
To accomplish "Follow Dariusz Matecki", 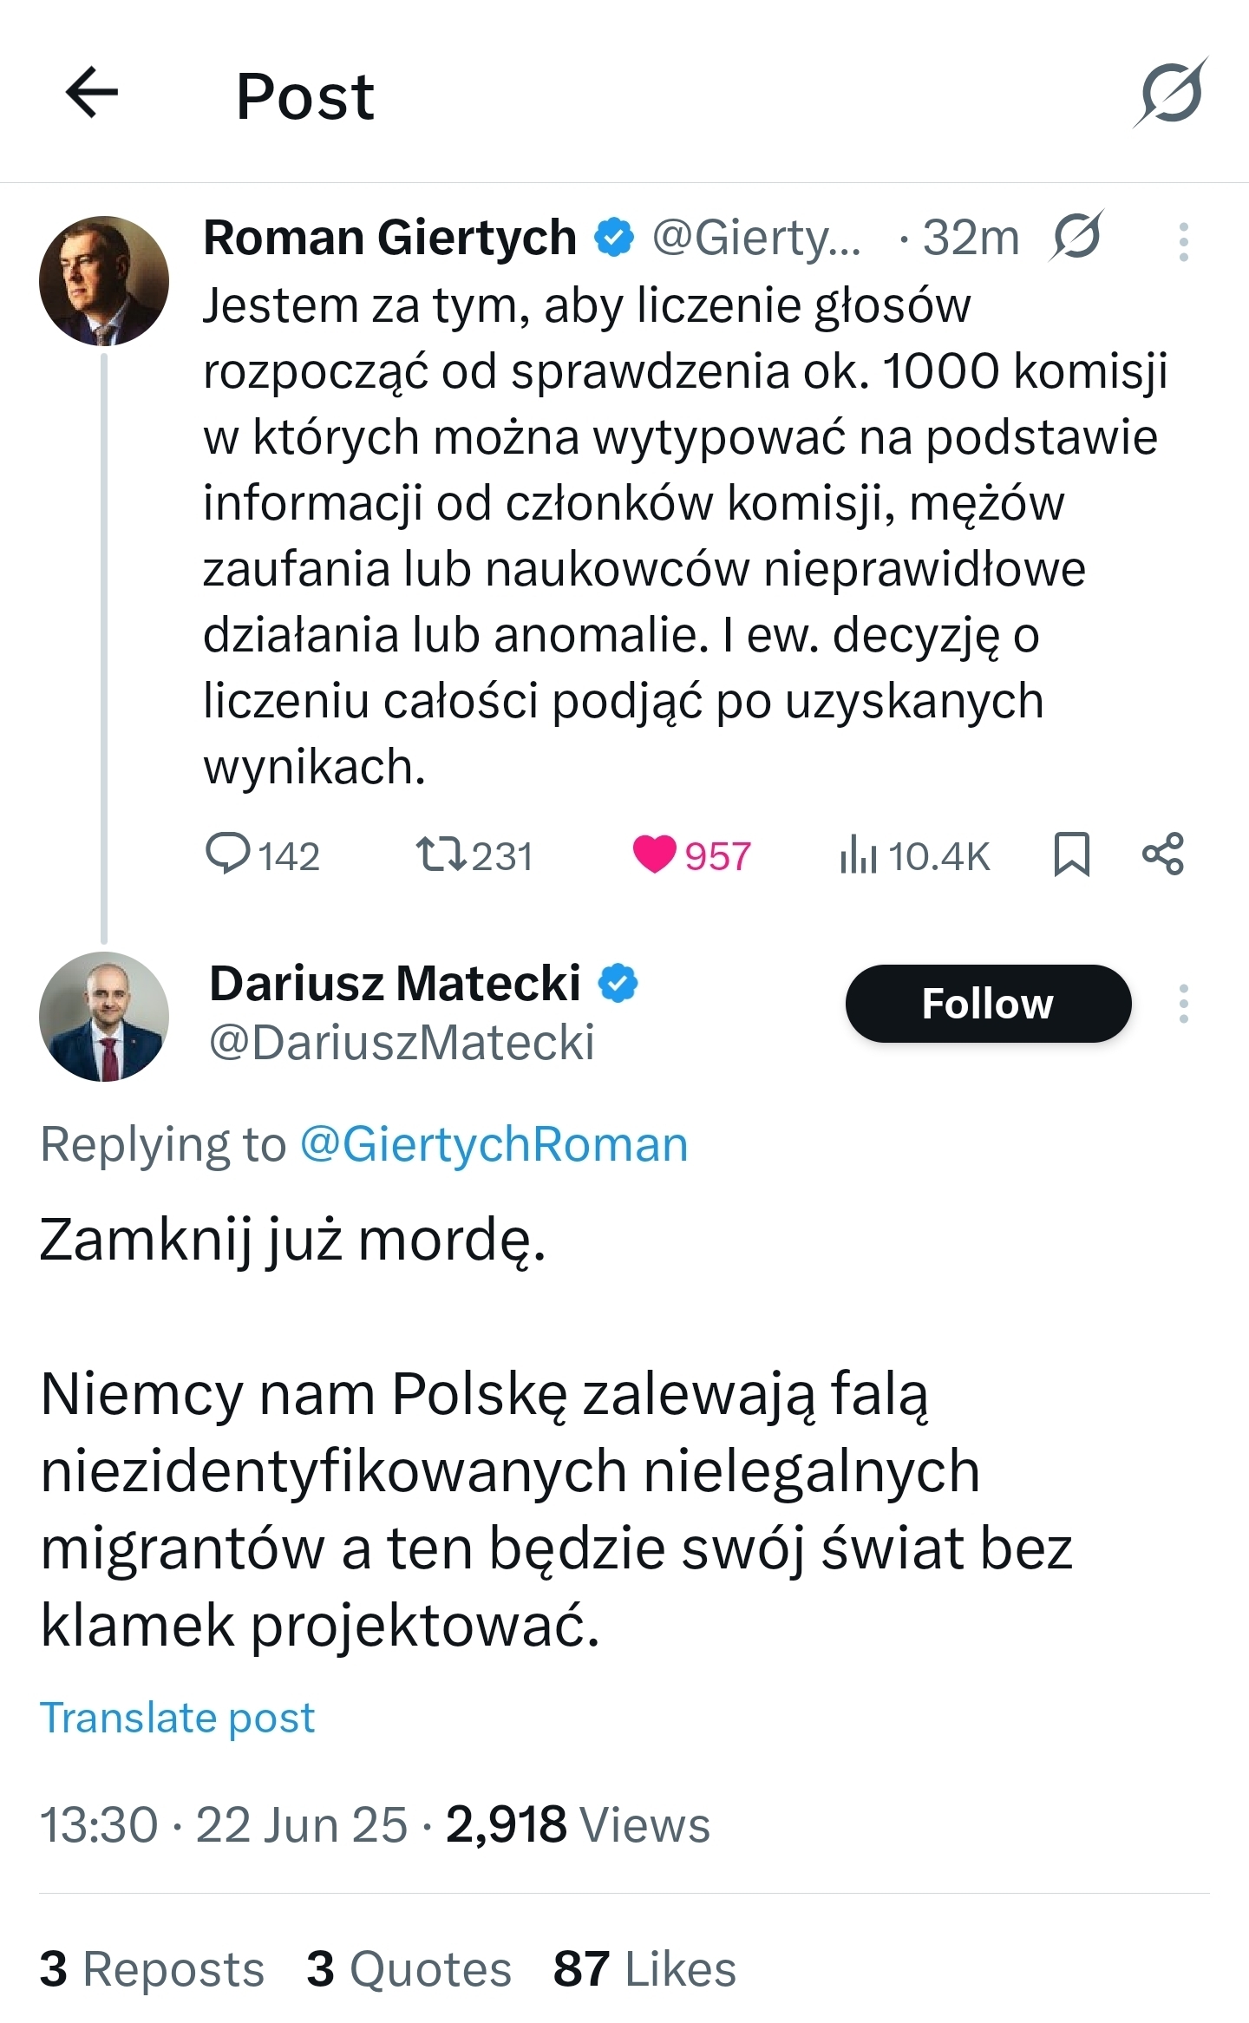I will click(x=988, y=1004).
